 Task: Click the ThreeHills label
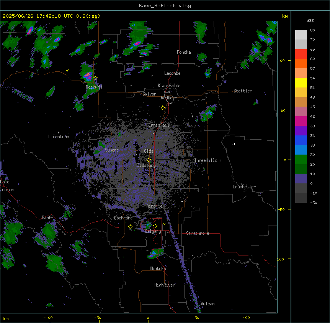coord(206,160)
